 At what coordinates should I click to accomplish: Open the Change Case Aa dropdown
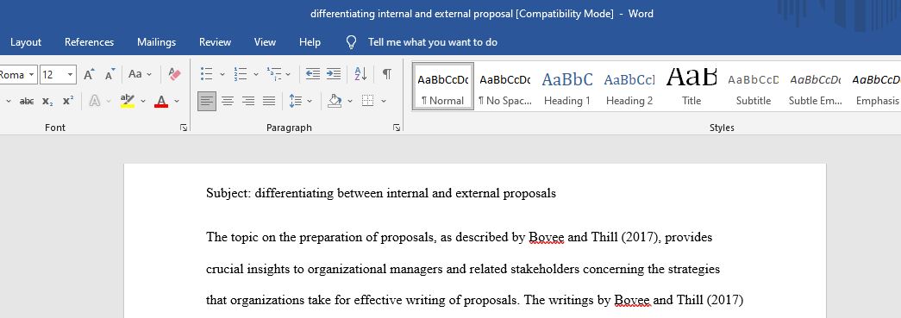pyautogui.click(x=141, y=74)
